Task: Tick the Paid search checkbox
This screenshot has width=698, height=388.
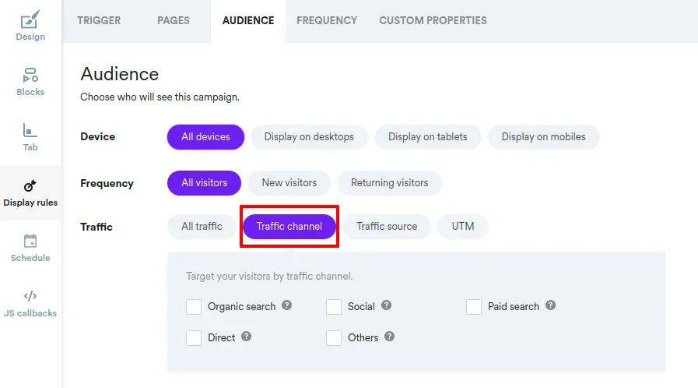Action: tap(474, 306)
